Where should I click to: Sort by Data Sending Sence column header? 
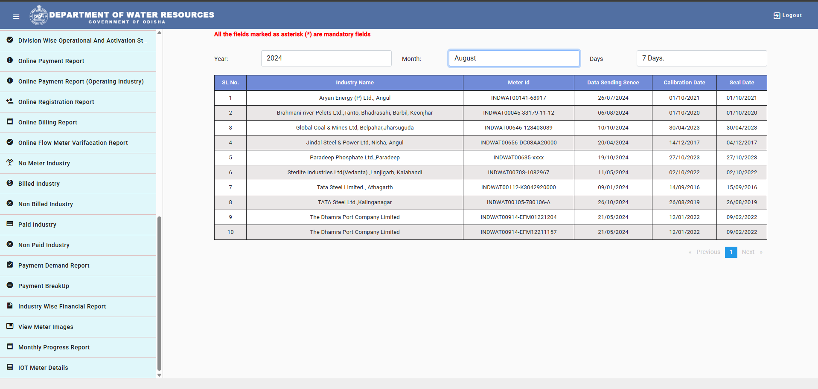tap(613, 83)
